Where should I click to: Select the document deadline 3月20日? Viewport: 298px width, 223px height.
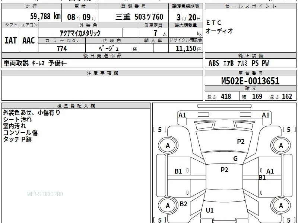pos(188,17)
